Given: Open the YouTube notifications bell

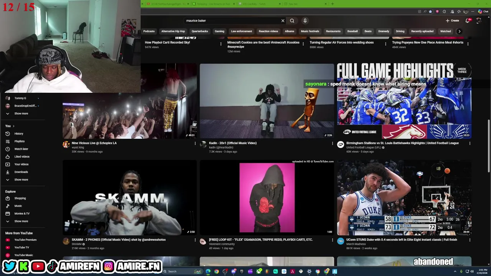Looking at the screenshot, I should coord(468,21).
